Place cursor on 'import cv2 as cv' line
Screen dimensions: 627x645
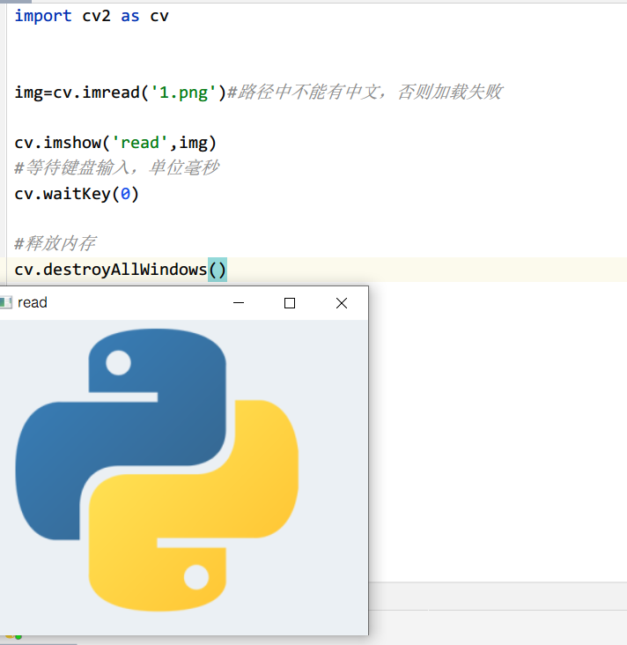92,17
